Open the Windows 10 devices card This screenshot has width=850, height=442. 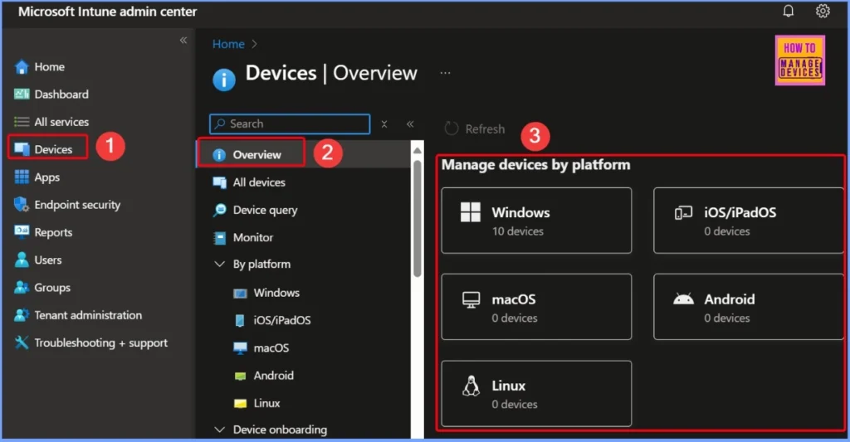[536, 221]
